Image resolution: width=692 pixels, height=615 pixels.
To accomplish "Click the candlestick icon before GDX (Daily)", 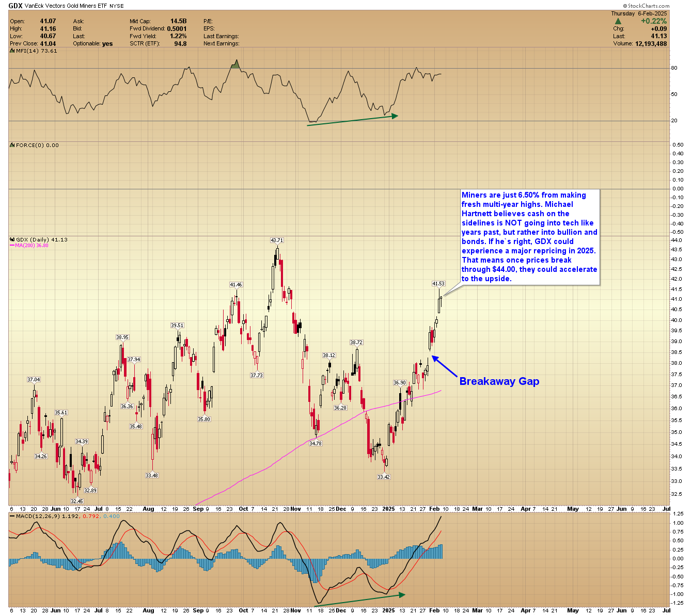I will click(x=12, y=239).
